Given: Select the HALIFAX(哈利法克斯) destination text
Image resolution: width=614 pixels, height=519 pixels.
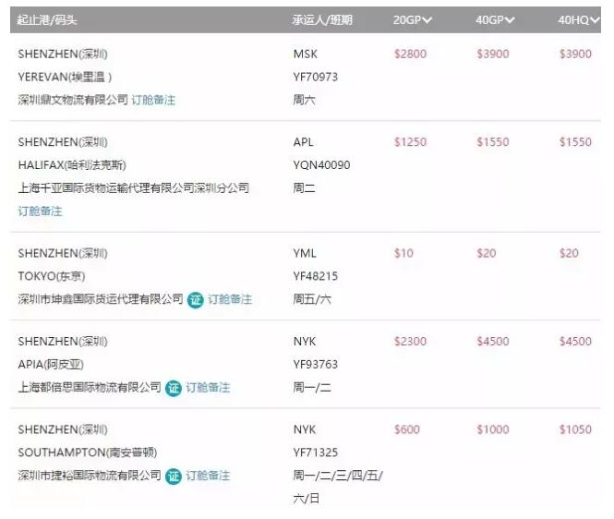Looking at the screenshot, I should pos(72,165).
